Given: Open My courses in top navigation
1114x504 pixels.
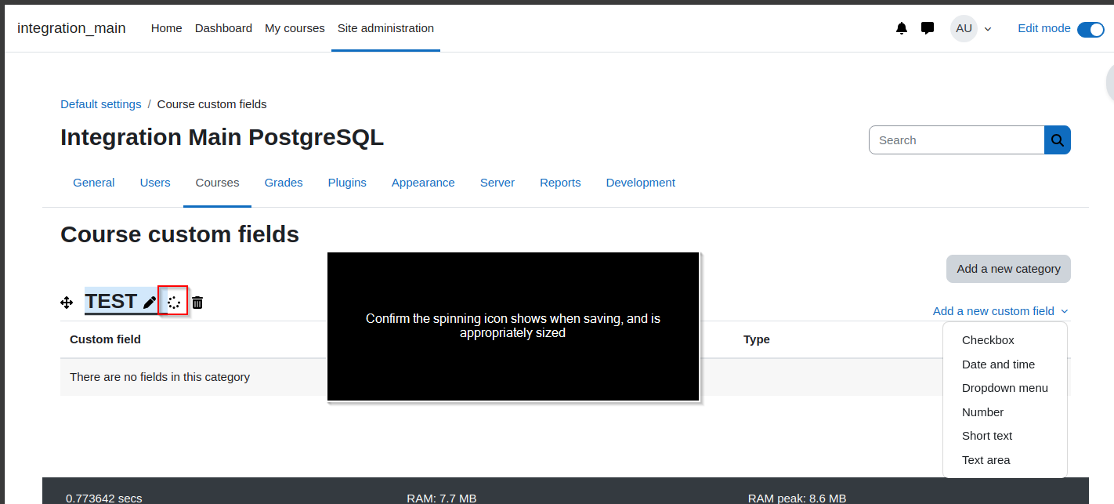Looking at the screenshot, I should click(295, 28).
